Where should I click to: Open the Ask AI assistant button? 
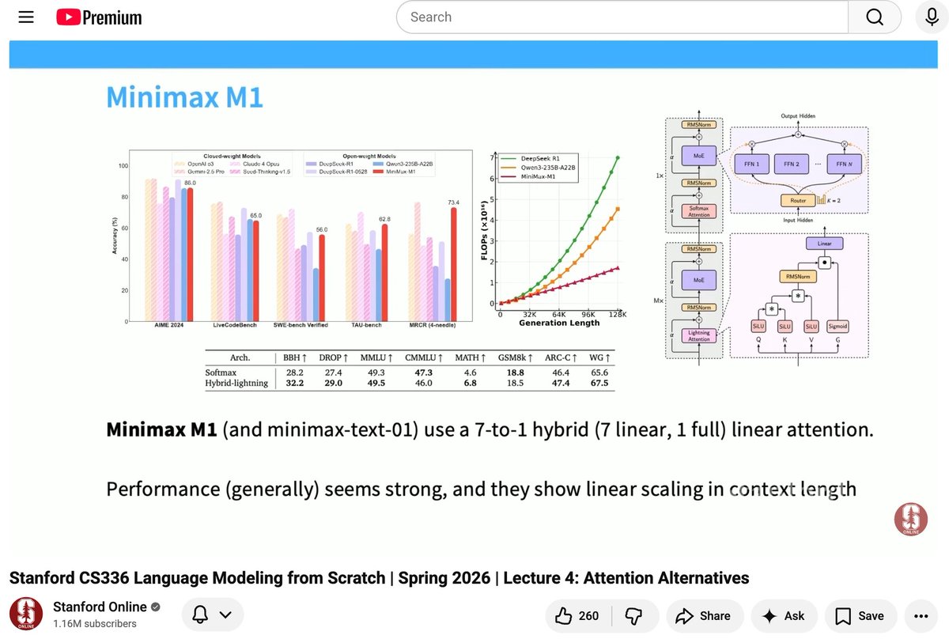[784, 616]
